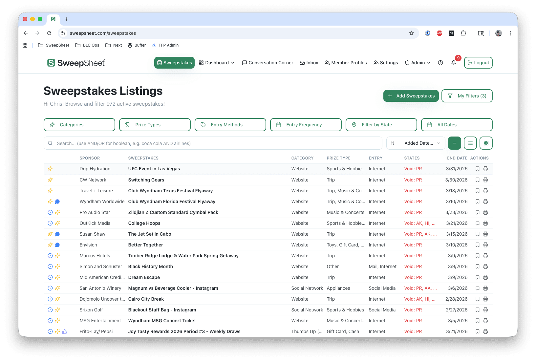The image size is (536, 361).
Task: Click the notification bell showing 9 alerts
Action: pyautogui.click(x=454, y=63)
